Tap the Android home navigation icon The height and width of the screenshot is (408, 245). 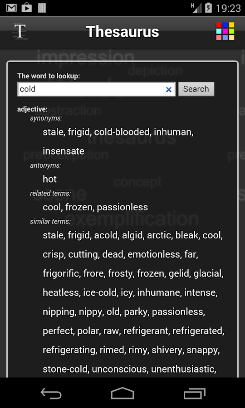122,393
